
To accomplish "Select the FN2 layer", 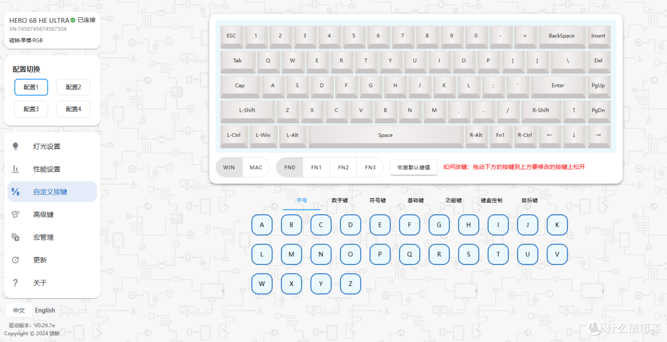I will 343,167.
